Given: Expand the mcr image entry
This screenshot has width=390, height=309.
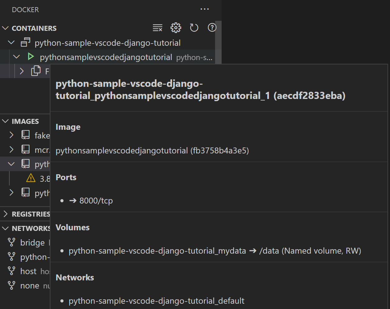Looking at the screenshot, I should click(x=11, y=149).
